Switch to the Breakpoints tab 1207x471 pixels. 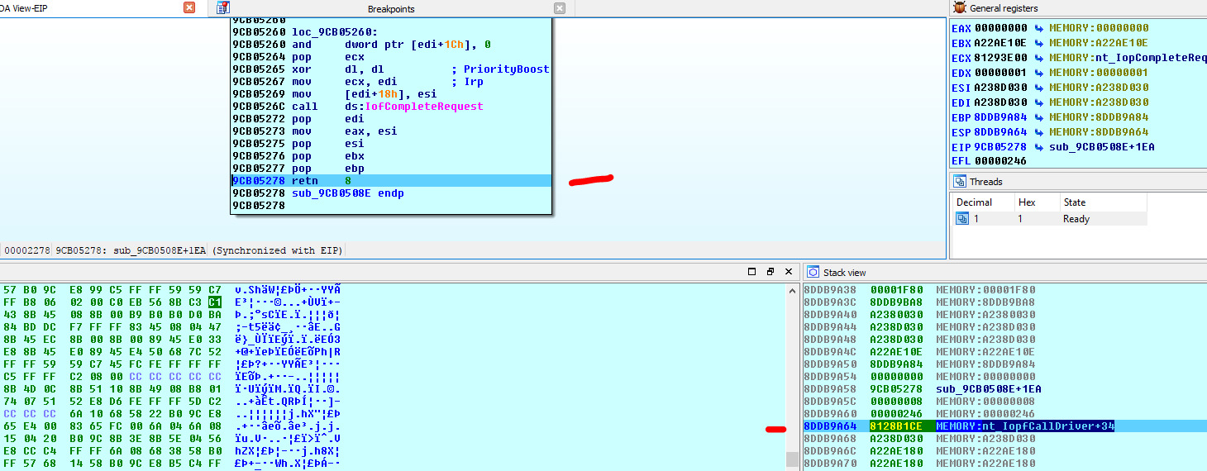point(391,9)
